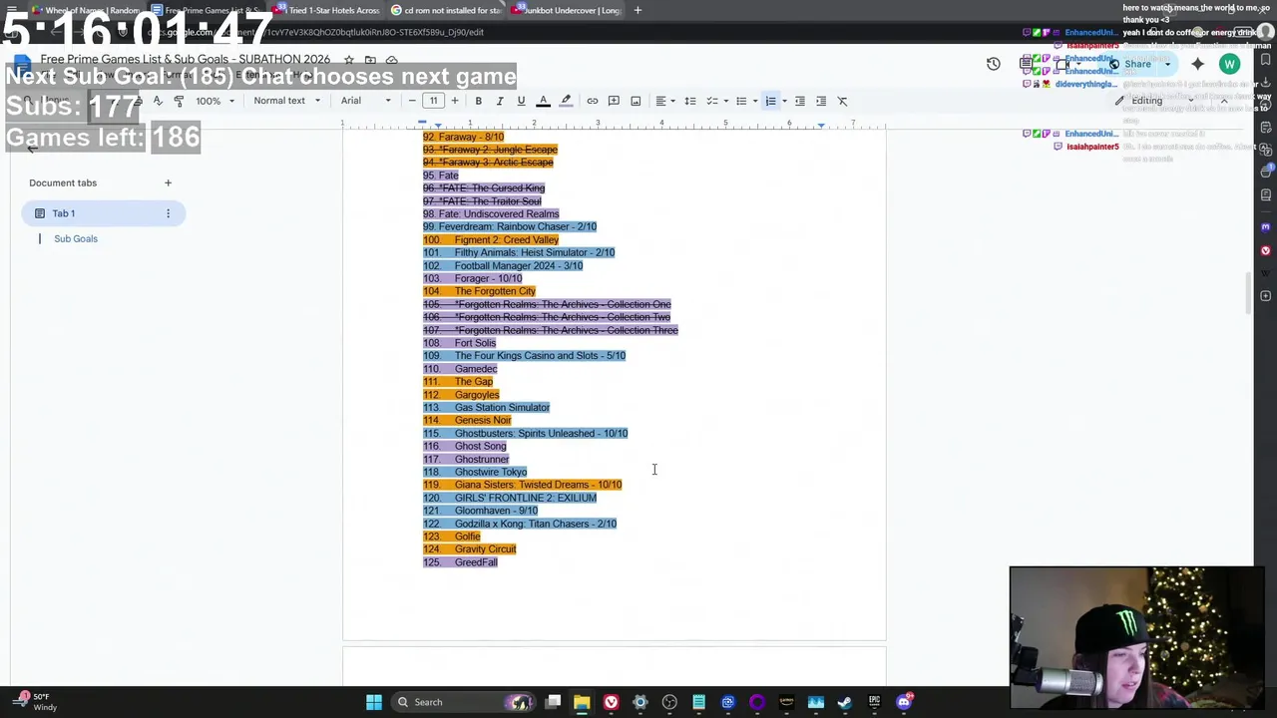
Task: Toggle underline formatting in toolbar
Action: tap(521, 101)
